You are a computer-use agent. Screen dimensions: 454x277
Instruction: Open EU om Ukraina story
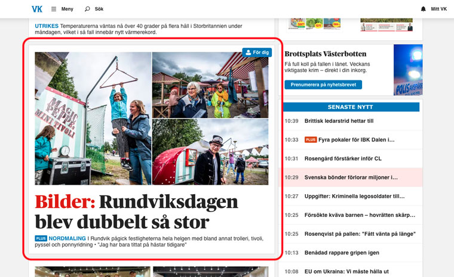[x=346, y=272]
